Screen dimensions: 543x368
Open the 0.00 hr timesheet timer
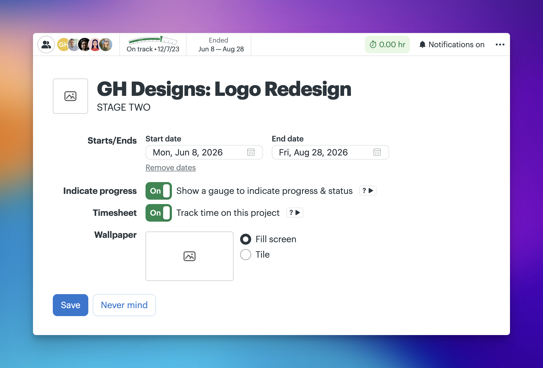(x=387, y=44)
